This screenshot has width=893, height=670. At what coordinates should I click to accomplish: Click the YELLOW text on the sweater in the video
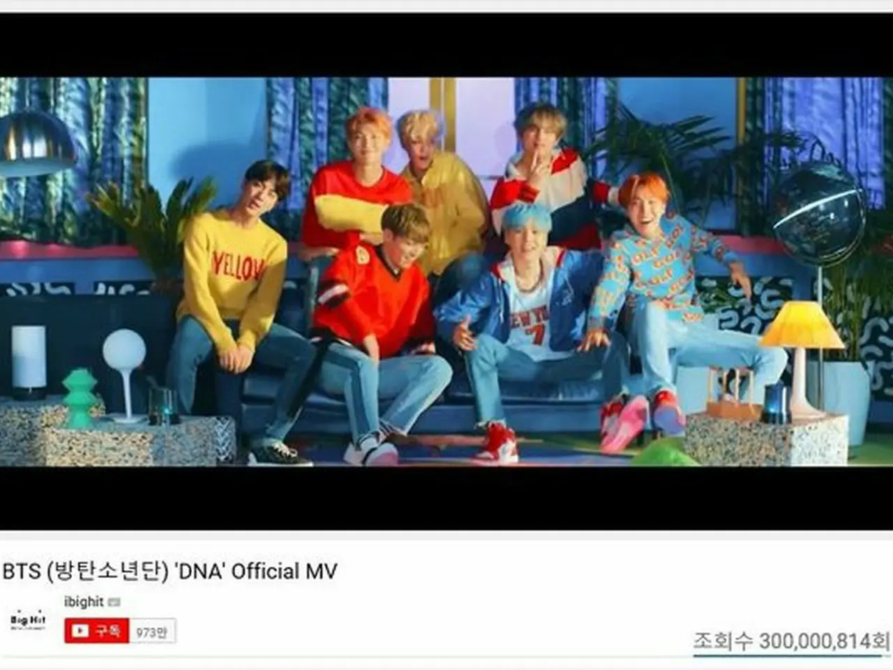[239, 266]
